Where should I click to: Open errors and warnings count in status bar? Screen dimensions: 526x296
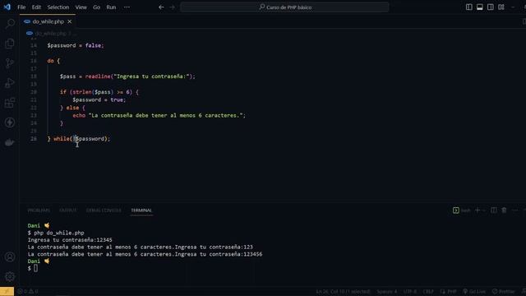[28, 291]
